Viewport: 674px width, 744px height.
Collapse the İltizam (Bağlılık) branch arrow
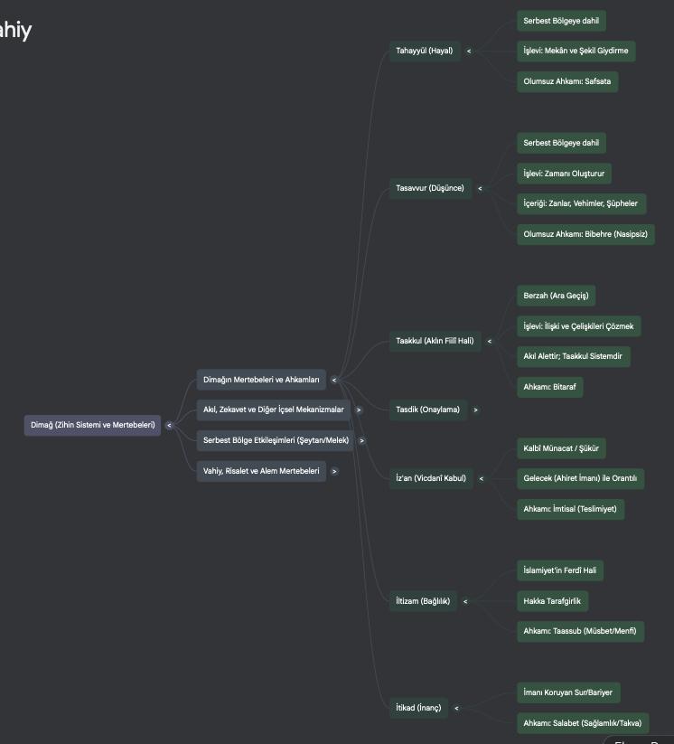pos(465,601)
